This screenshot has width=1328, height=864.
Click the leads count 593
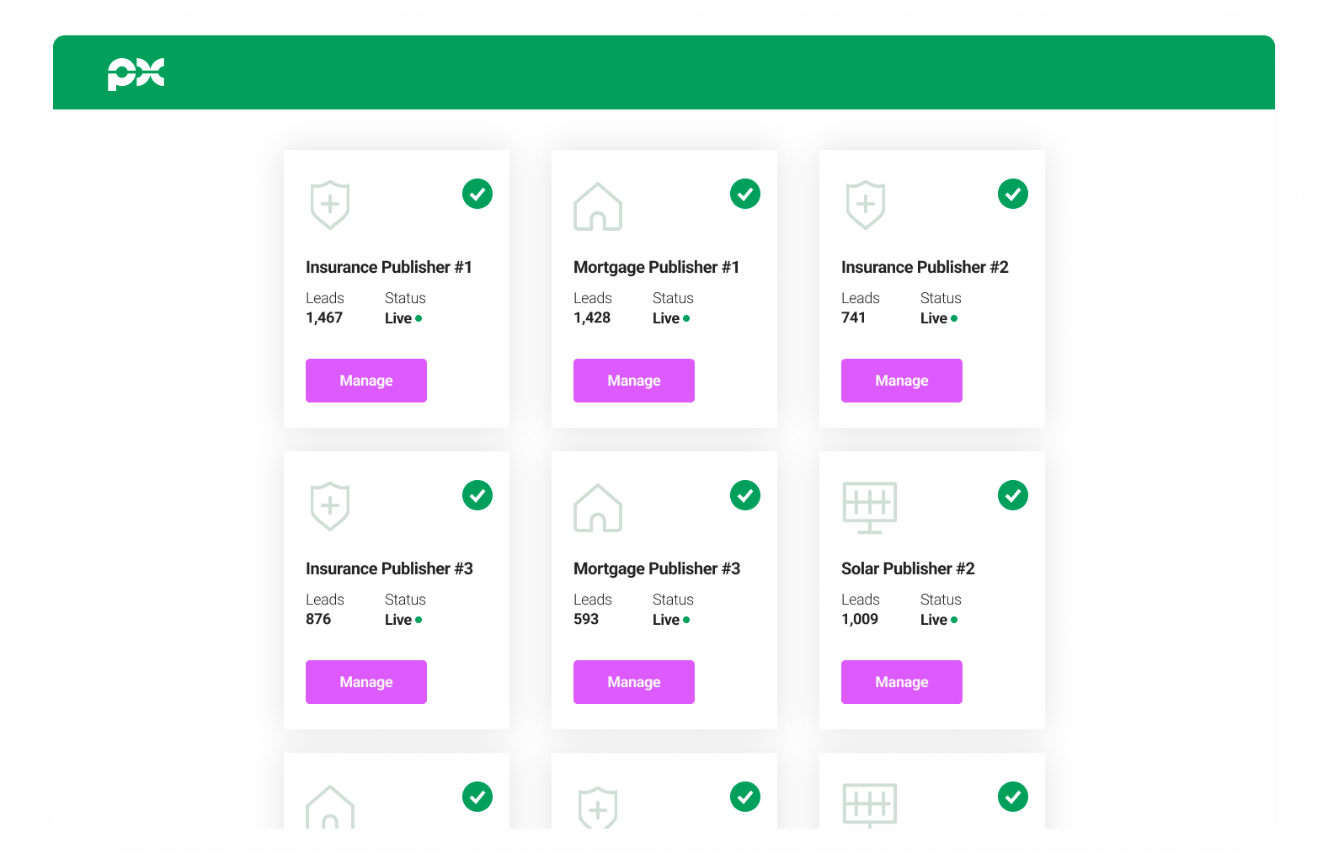pos(586,619)
